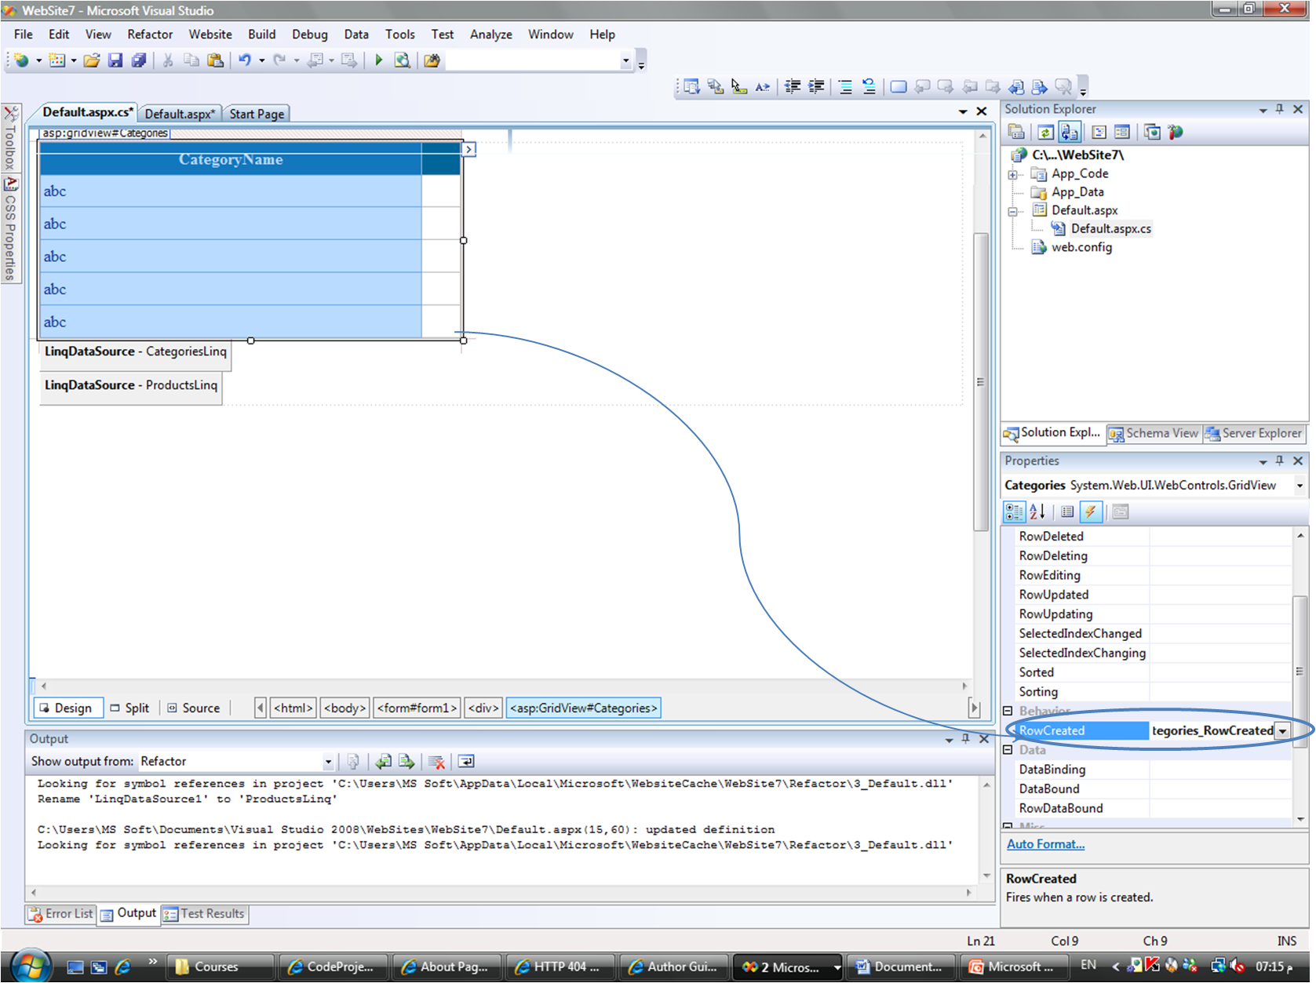Switch to the Default.aspx* tab
Viewport: 1316px width, 983px height.
click(x=180, y=114)
